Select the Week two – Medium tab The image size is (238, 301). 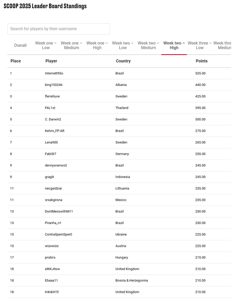[148, 46]
